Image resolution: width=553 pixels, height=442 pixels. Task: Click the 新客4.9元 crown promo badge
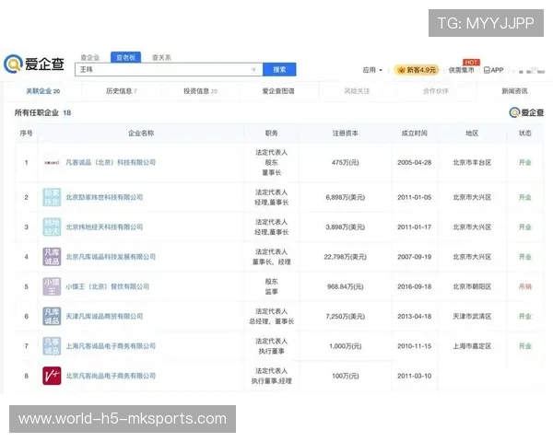tap(417, 70)
